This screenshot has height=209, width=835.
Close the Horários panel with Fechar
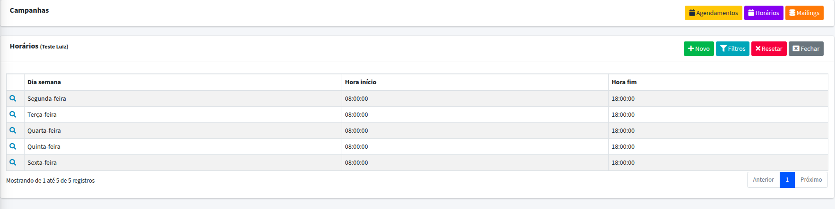tap(806, 48)
